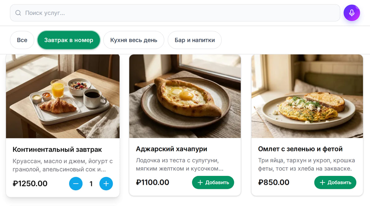Open the Аджарский хачапури title
The height and width of the screenshot is (206, 370).
(171, 149)
